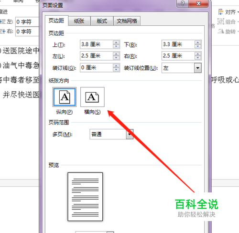
Task: Switch to the 文档网格 tab
Action: (x=127, y=21)
